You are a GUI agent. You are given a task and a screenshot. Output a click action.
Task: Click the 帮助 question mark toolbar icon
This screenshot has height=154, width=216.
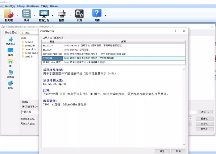[97, 14]
